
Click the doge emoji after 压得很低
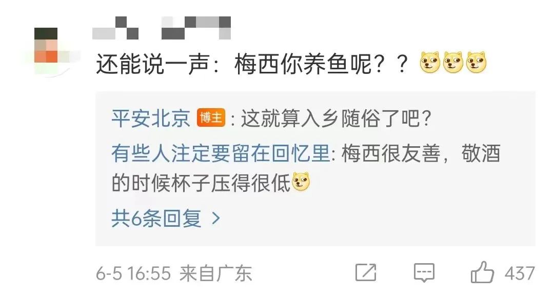pos(301,182)
